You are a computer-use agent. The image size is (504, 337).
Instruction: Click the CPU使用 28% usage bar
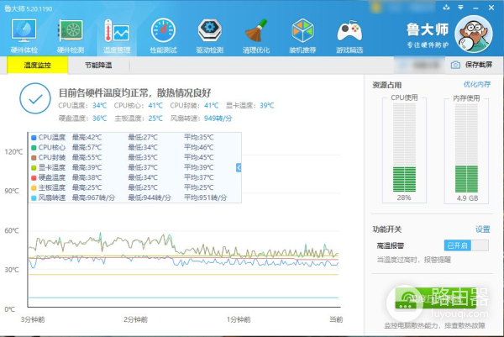[x=404, y=147]
